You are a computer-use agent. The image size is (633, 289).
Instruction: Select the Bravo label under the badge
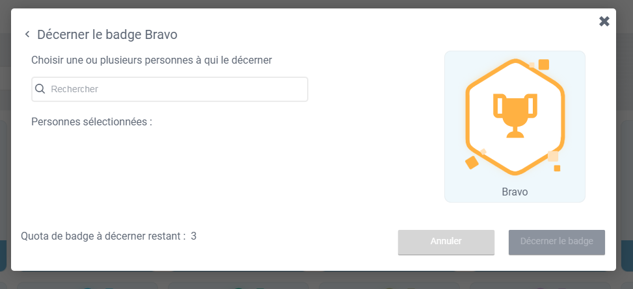click(x=515, y=192)
